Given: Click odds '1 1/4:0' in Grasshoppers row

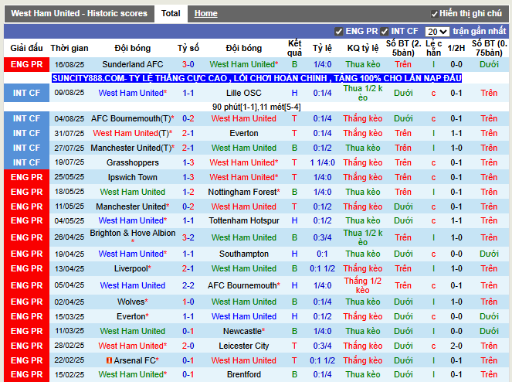Looking at the screenshot, I should (322, 162).
